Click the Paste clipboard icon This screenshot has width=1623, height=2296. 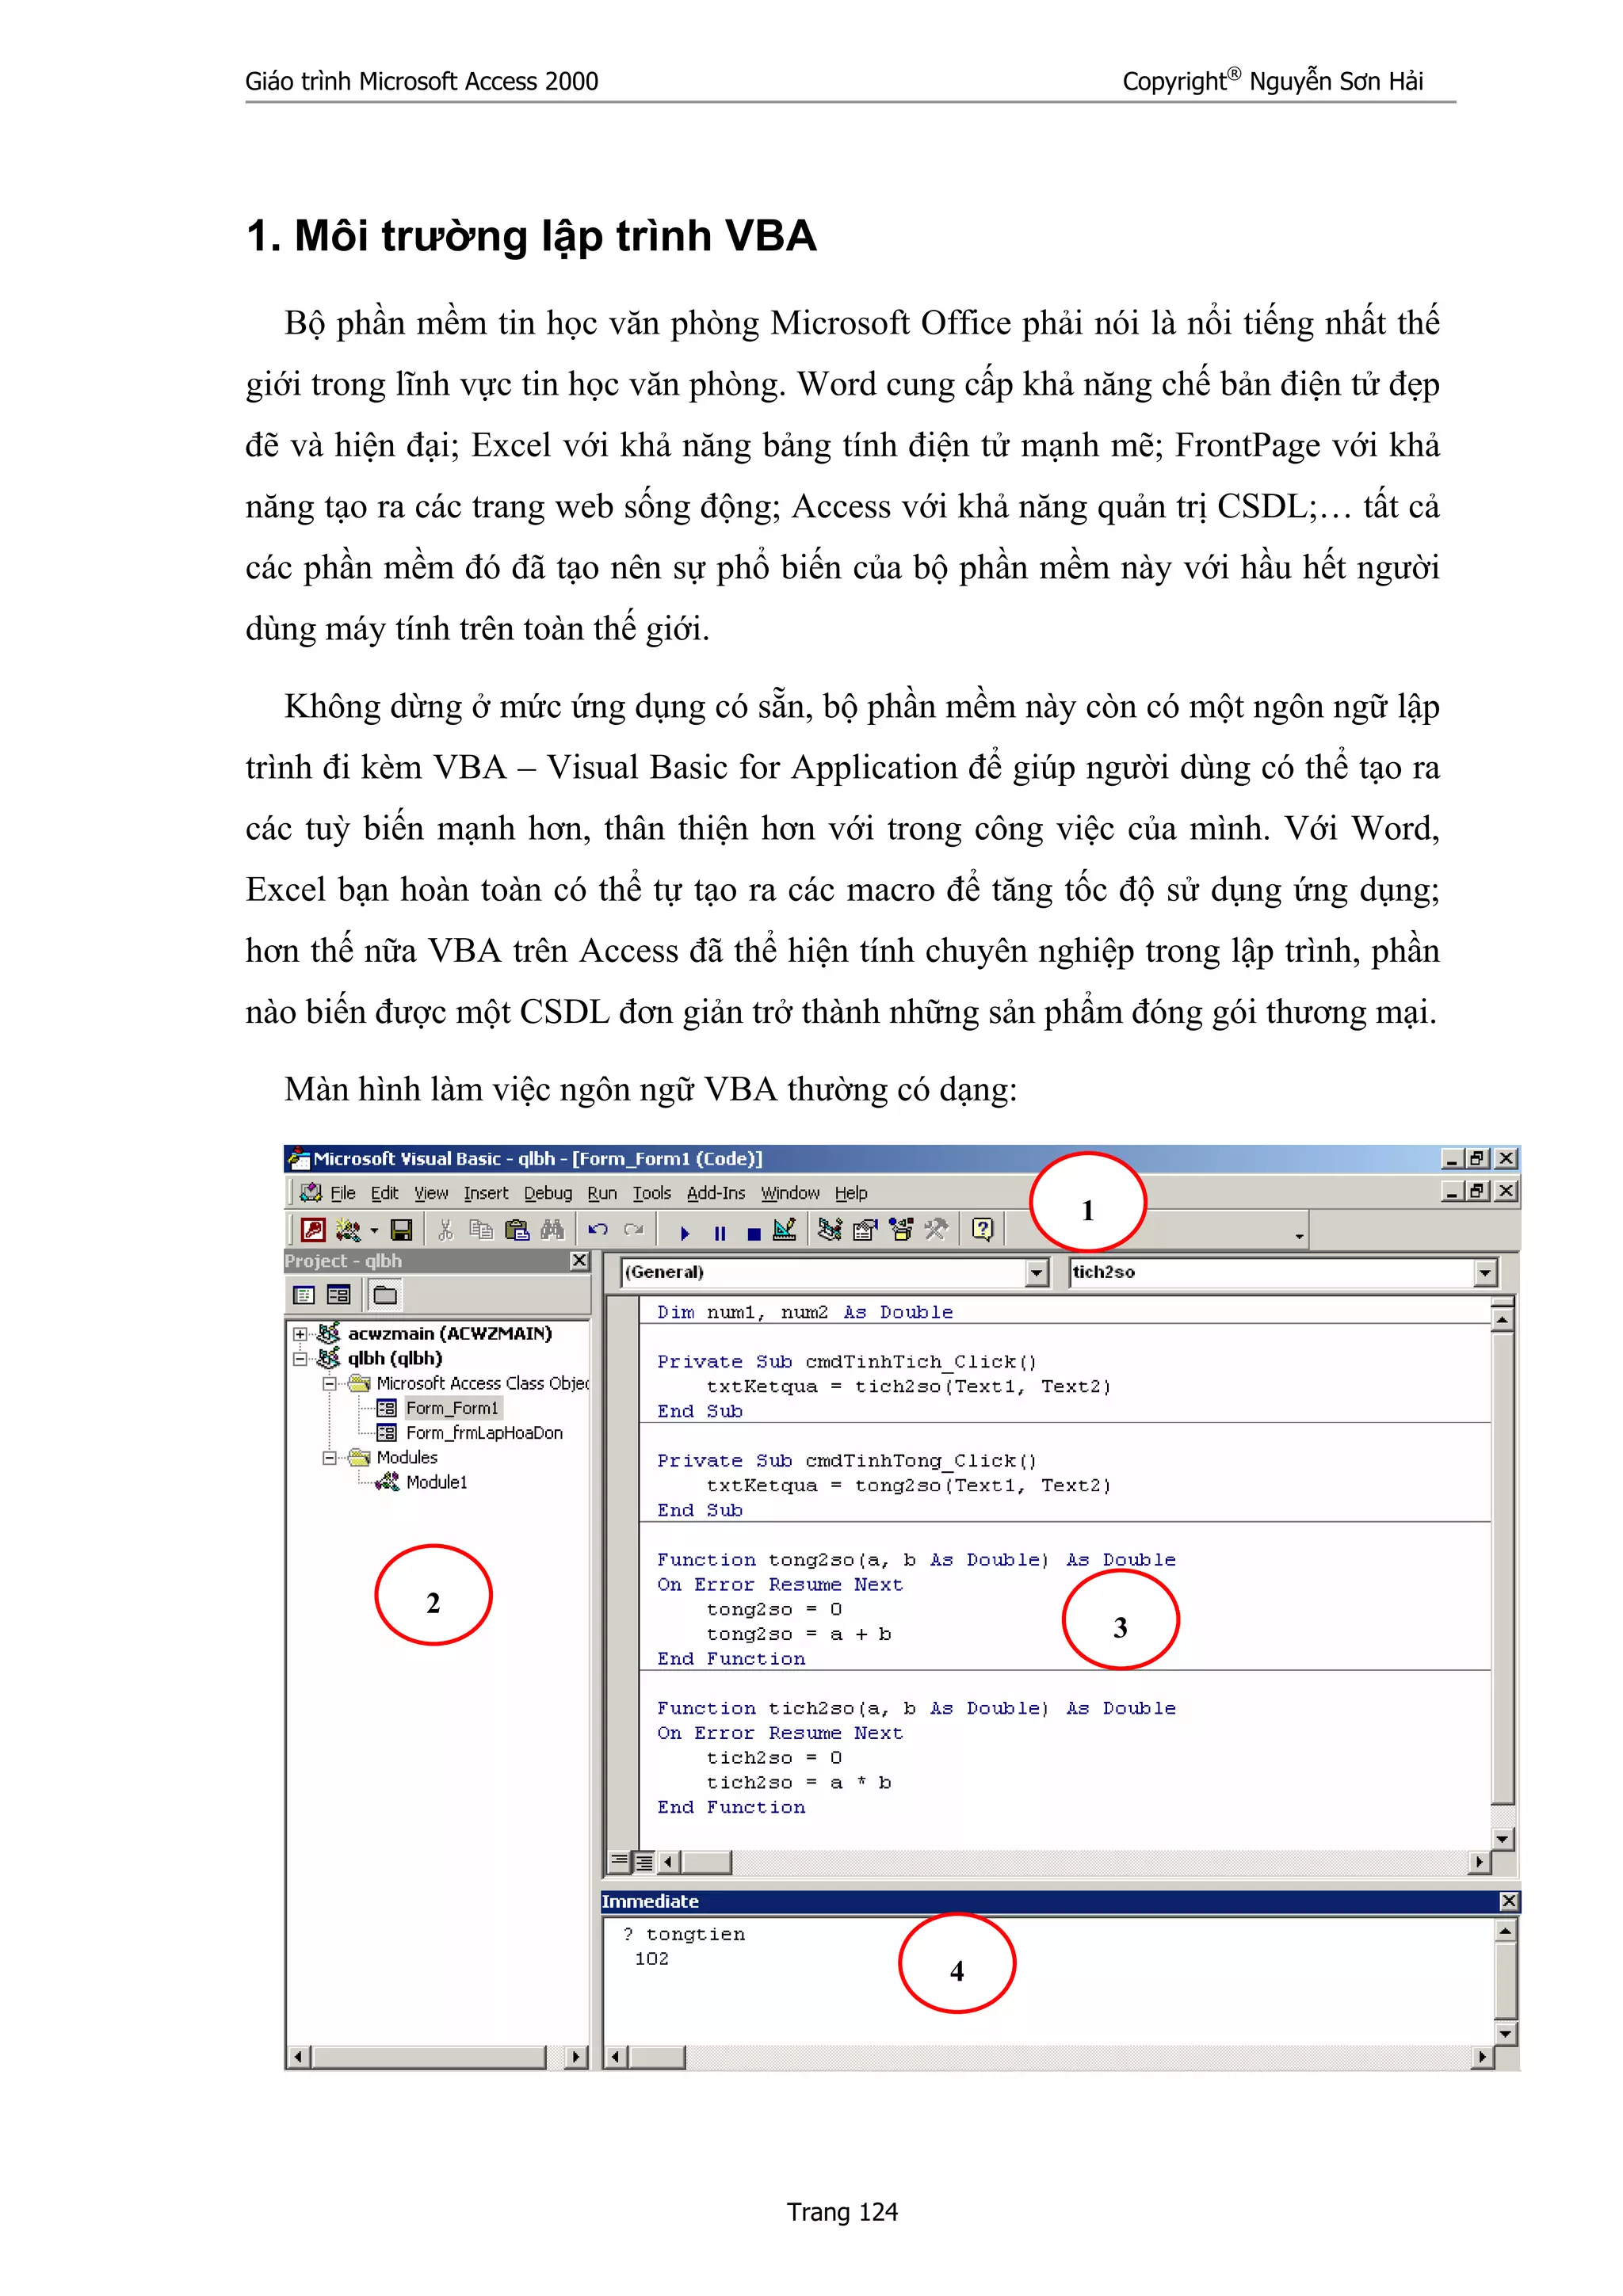point(517,1230)
